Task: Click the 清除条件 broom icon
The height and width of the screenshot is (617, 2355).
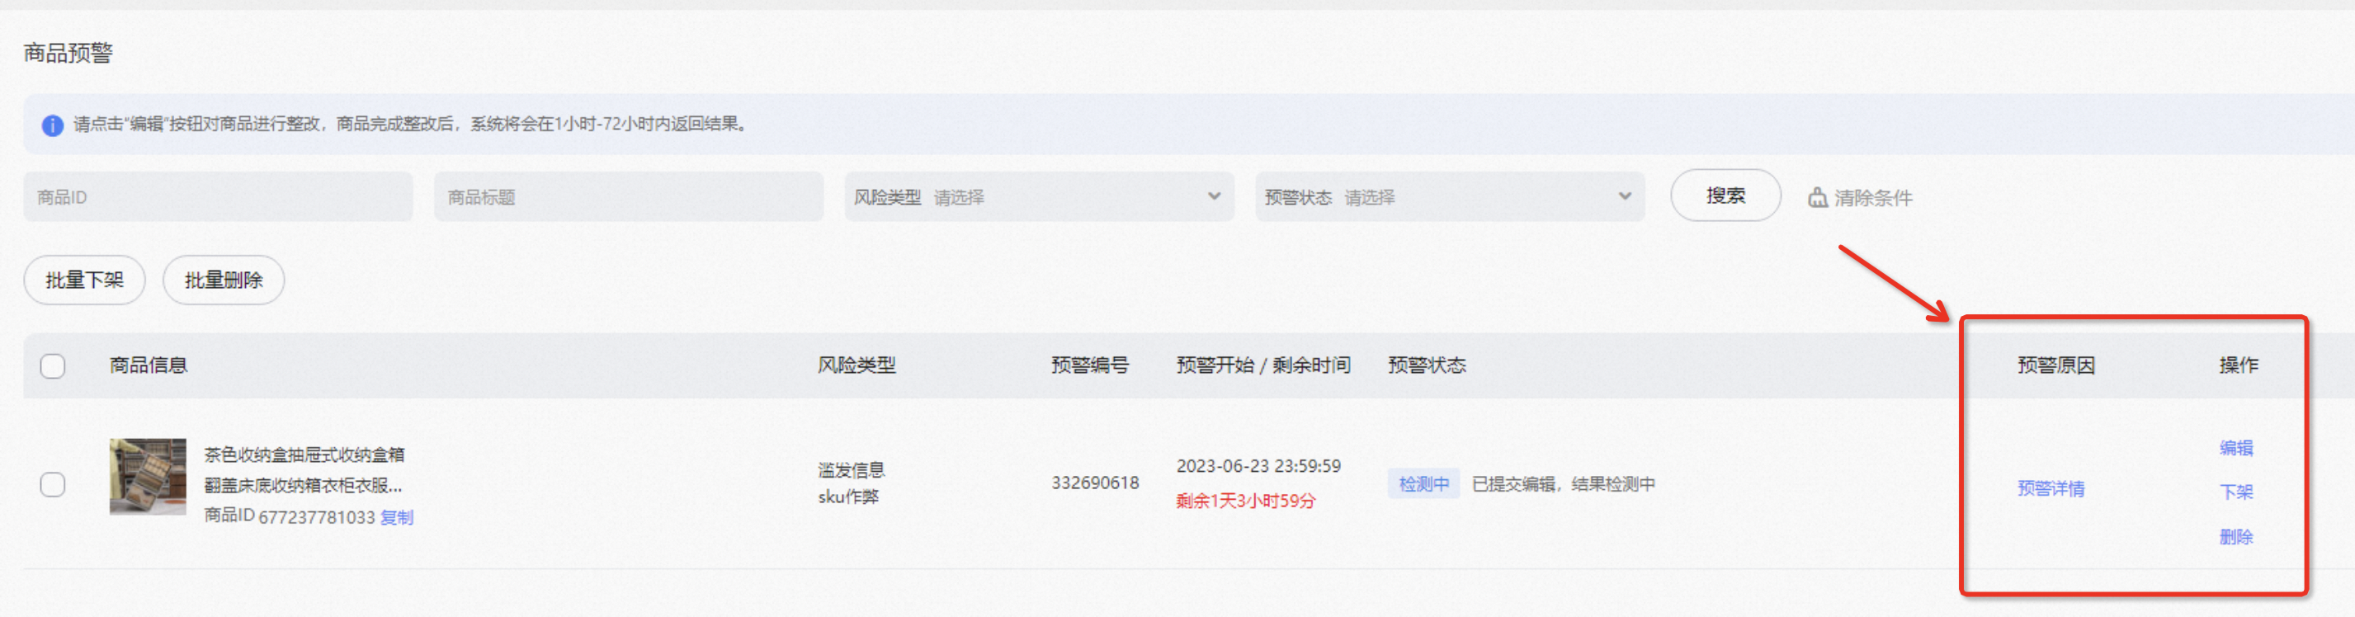Action: point(1816,197)
